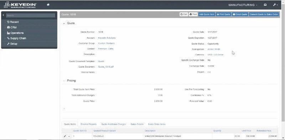Click Convert Quote to Sales Order button
The image size is (285, 140).
(x=264, y=14)
